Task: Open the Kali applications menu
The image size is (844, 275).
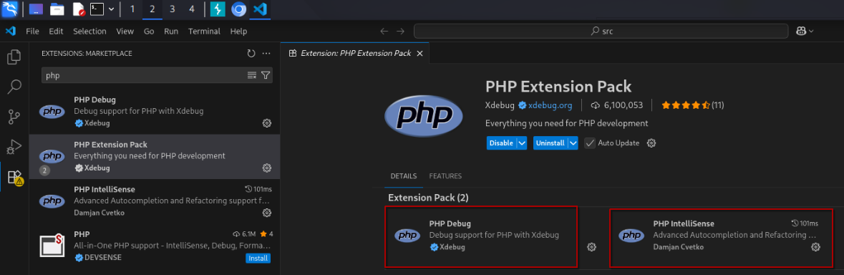Action: coord(10,9)
